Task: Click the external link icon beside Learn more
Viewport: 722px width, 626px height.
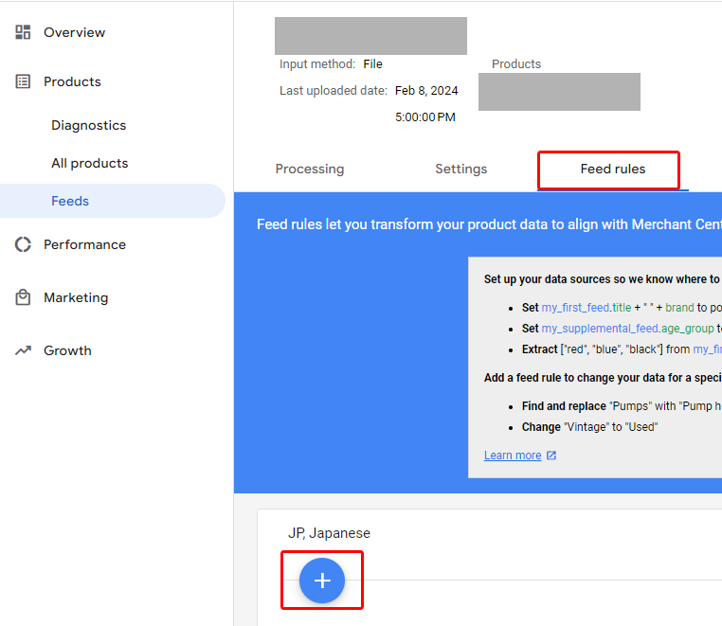Action: 551,456
